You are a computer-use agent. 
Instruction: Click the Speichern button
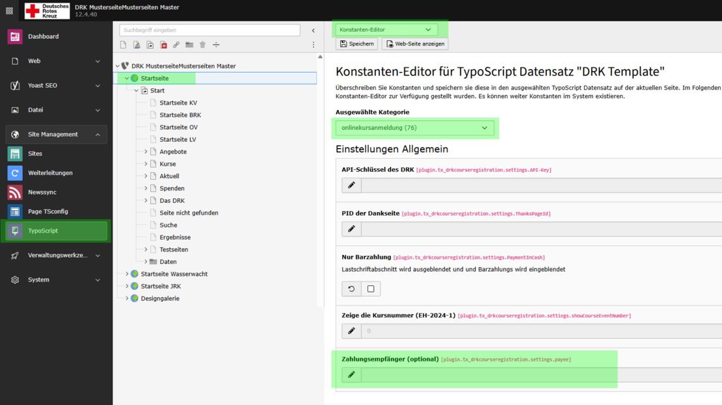point(357,44)
